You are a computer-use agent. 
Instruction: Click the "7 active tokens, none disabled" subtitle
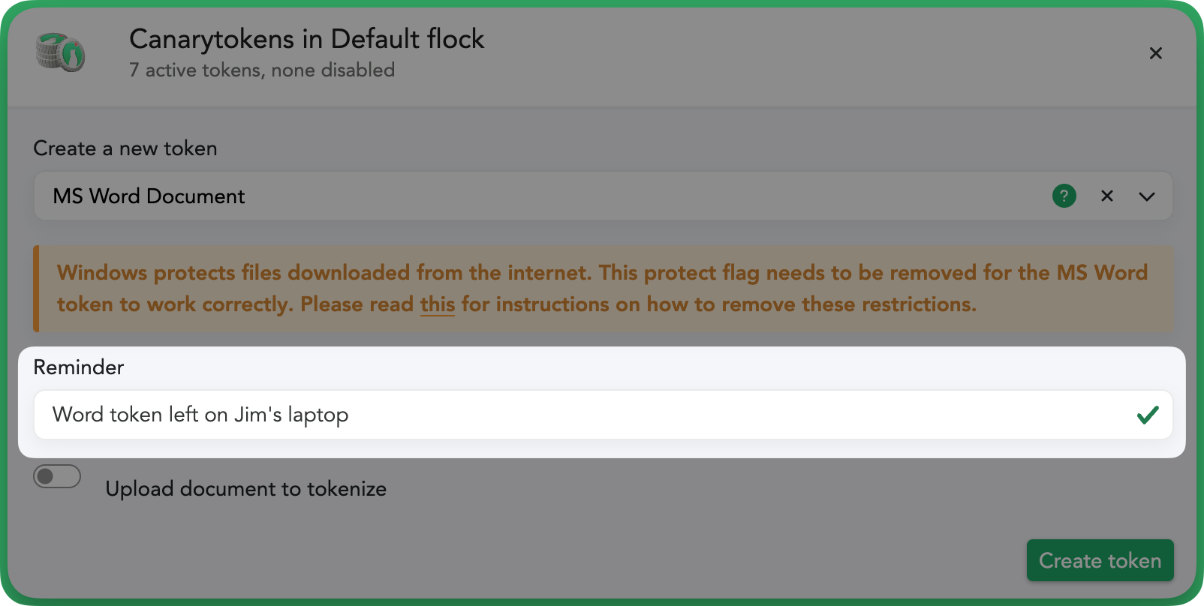(262, 70)
